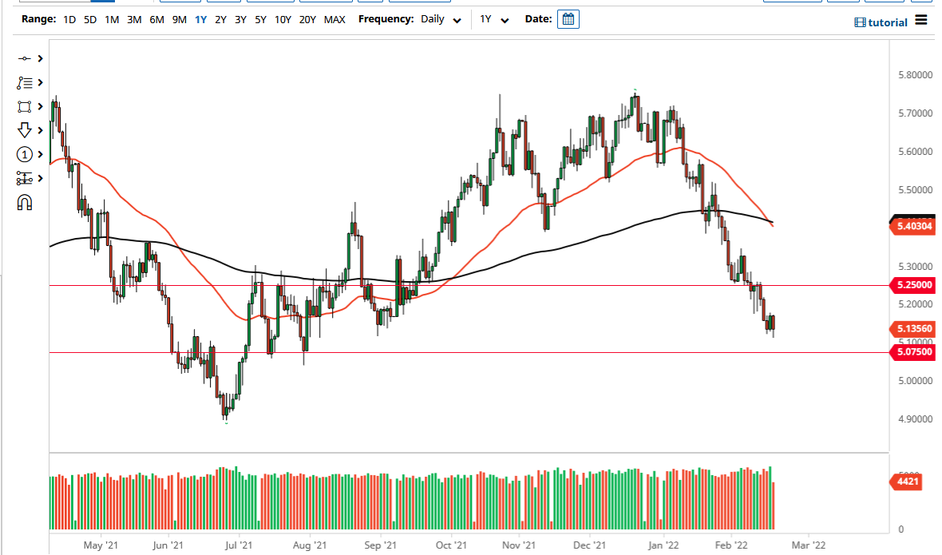Select the 5Y range button
The width and height of the screenshot is (942, 555).
[259, 19]
